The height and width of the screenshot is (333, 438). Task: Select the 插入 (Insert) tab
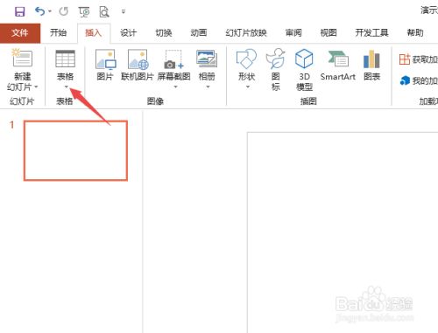click(x=93, y=33)
